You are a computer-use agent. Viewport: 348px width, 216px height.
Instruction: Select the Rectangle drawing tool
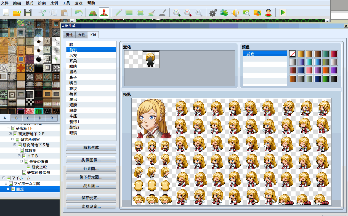click(129, 13)
